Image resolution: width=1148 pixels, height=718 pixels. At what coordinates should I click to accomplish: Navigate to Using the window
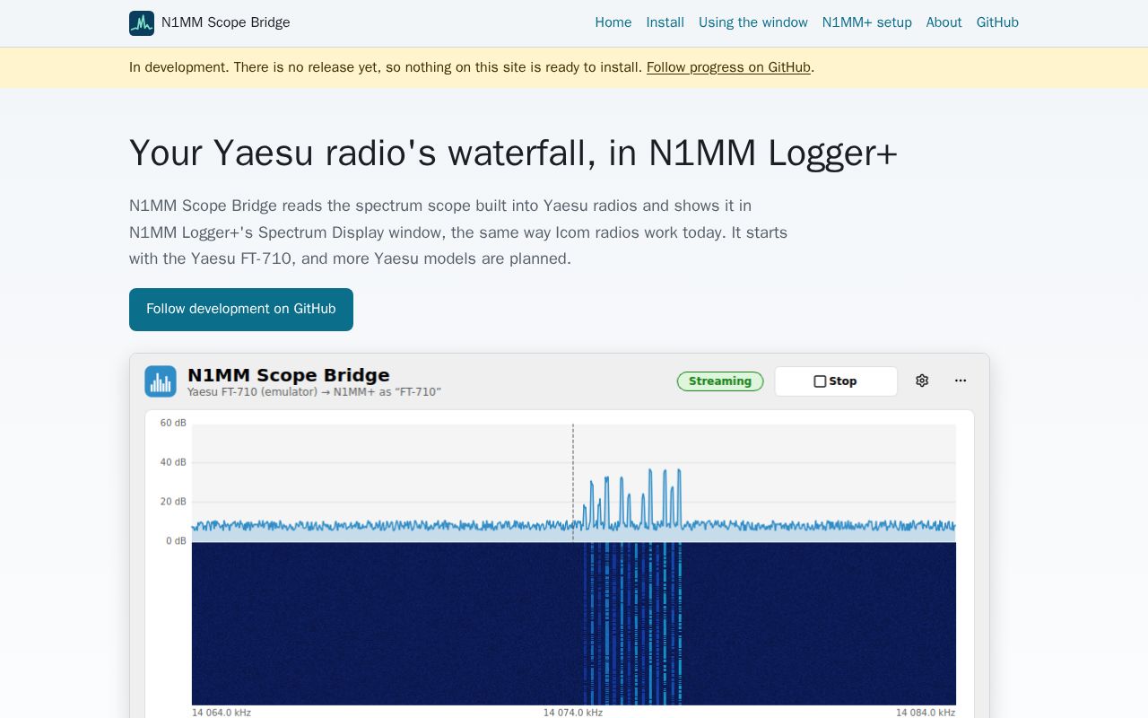[x=753, y=22]
